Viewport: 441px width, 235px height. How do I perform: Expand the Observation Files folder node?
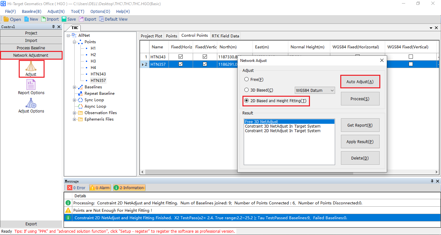pyautogui.click(x=75, y=113)
